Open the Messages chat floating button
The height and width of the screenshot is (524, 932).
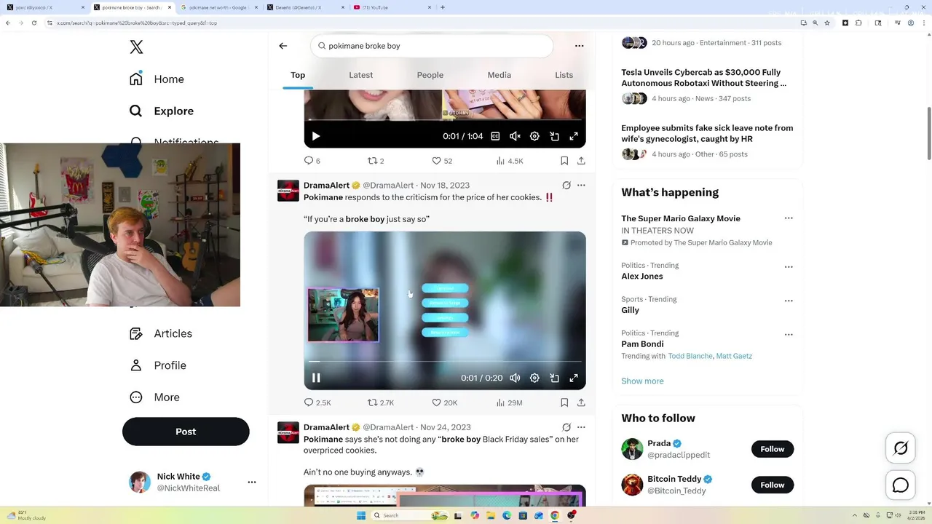click(901, 485)
